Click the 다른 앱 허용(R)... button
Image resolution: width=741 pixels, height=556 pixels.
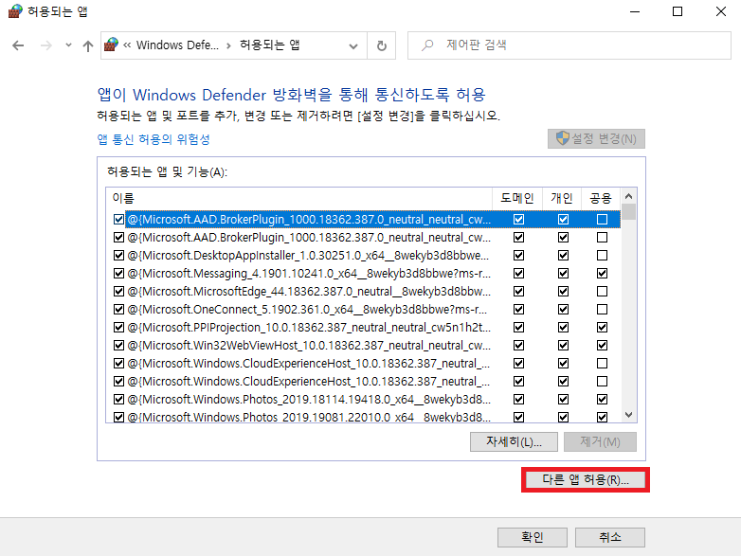point(586,479)
